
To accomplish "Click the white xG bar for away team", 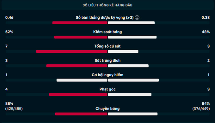I will [x=131, y=23].
